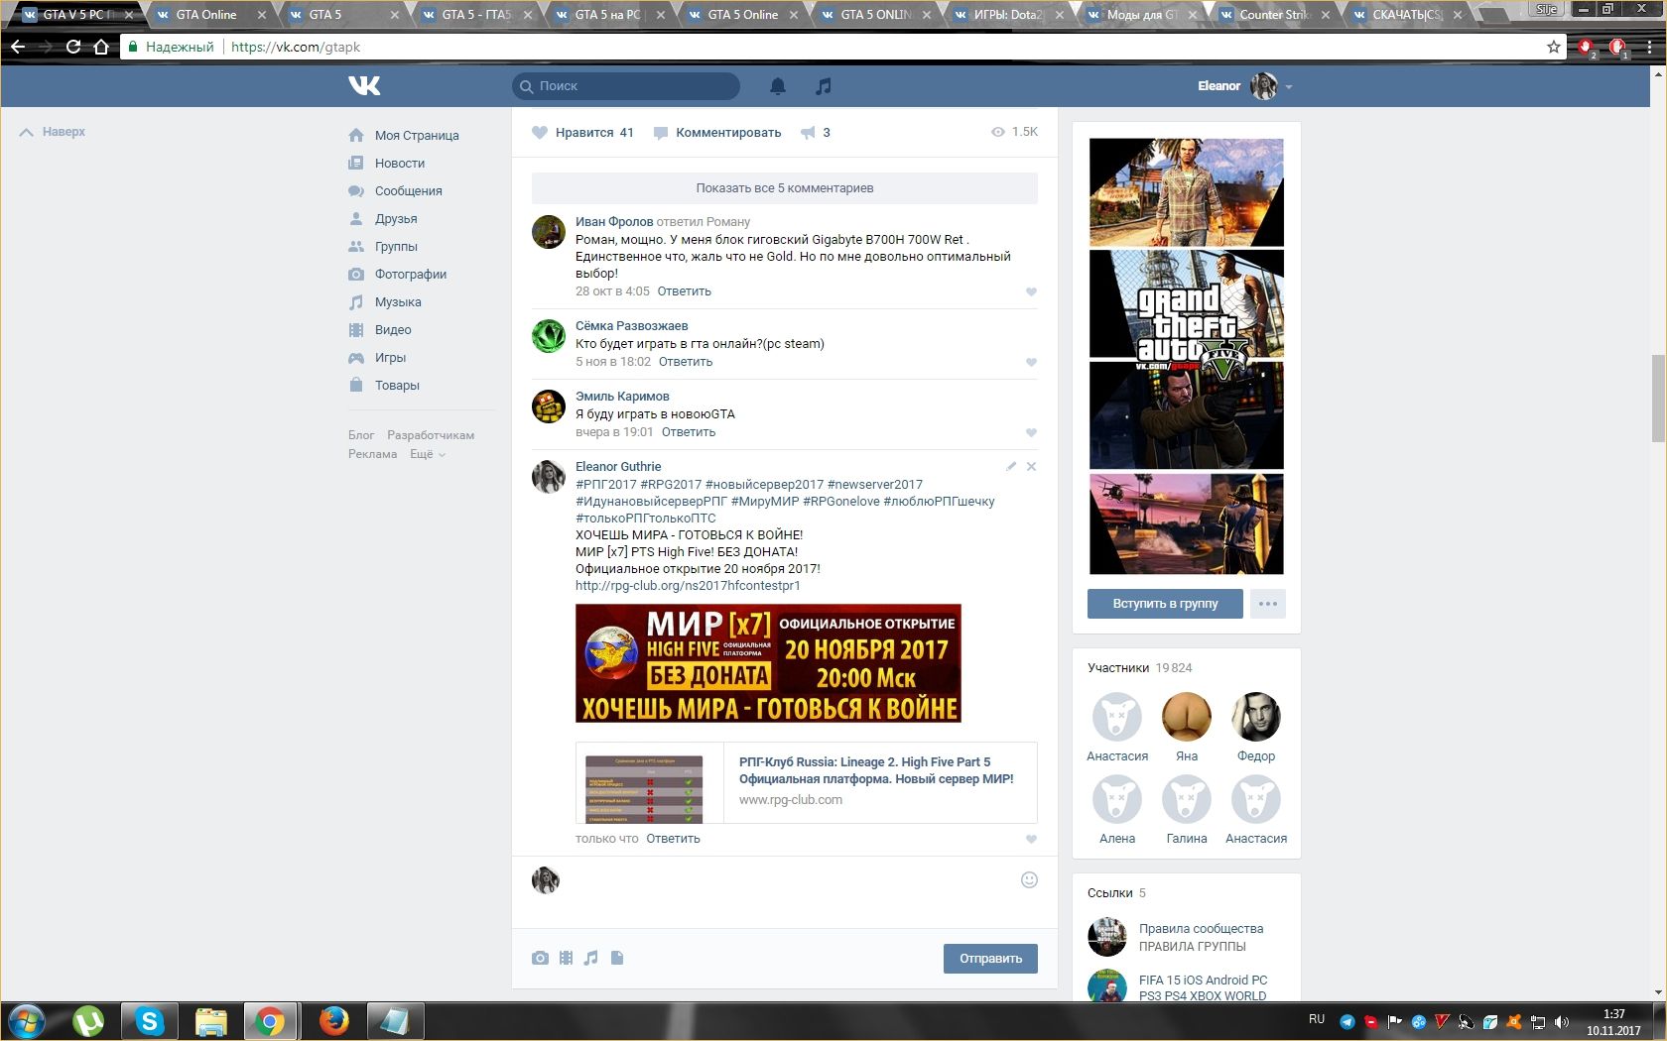Click Наверх to return to top
The height and width of the screenshot is (1041, 1667).
[54, 131]
